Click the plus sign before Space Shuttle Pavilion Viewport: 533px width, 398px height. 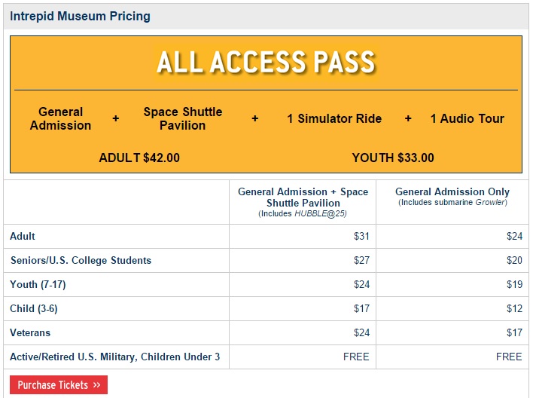(116, 118)
